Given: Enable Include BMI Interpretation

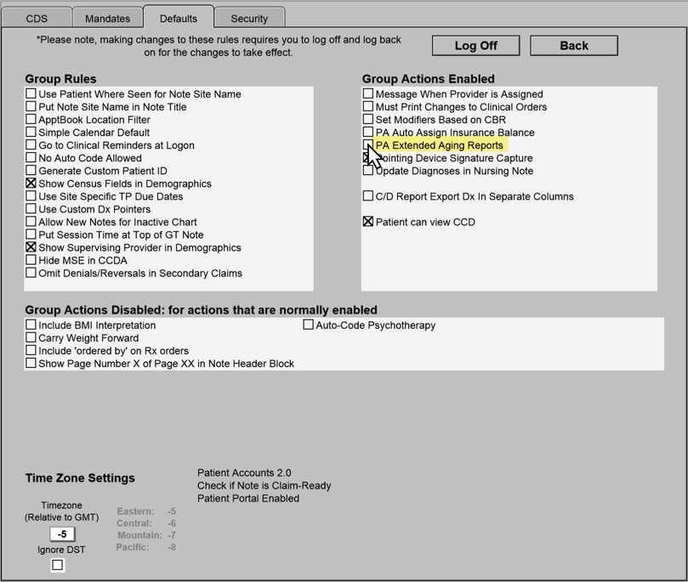Looking at the screenshot, I should (x=31, y=325).
